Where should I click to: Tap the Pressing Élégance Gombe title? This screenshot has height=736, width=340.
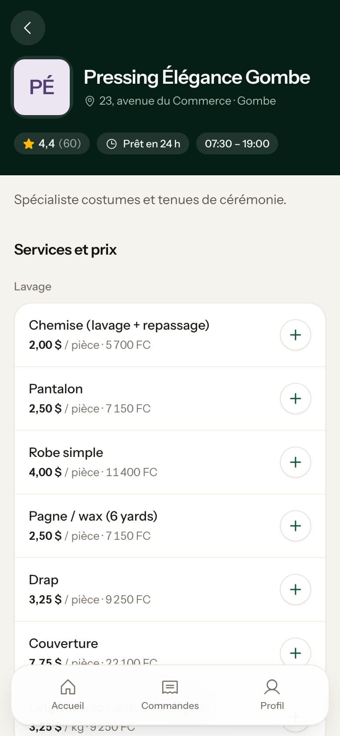point(197,77)
